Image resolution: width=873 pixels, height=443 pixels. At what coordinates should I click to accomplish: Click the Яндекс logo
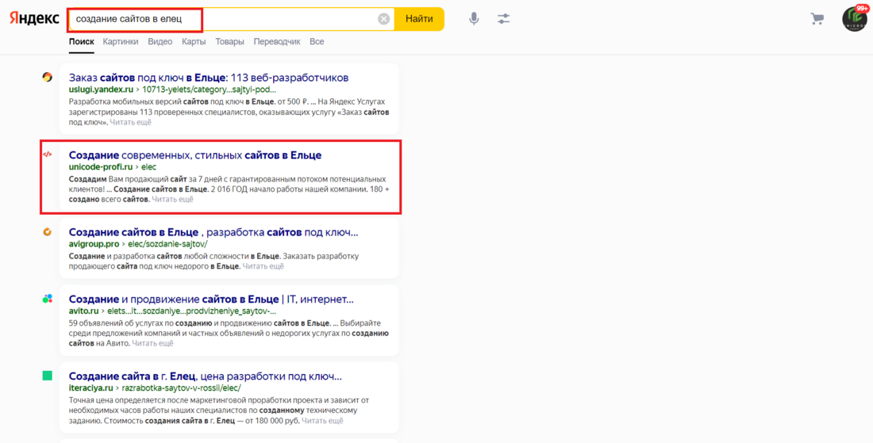click(x=34, y=18)
